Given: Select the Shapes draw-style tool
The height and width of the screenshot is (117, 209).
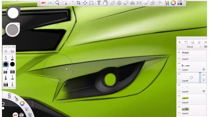Looking at the screenshot, I should tap(153, 3).
